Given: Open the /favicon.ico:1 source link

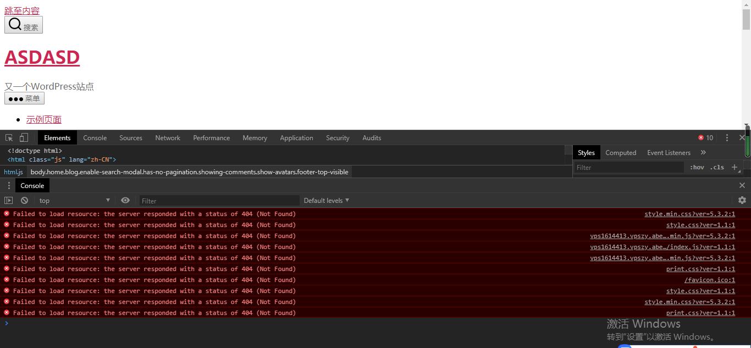Looking at the screenshot, I should click(x=710, y=280).
